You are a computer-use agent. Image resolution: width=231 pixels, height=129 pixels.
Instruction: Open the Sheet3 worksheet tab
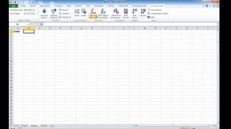click(44, 125)
